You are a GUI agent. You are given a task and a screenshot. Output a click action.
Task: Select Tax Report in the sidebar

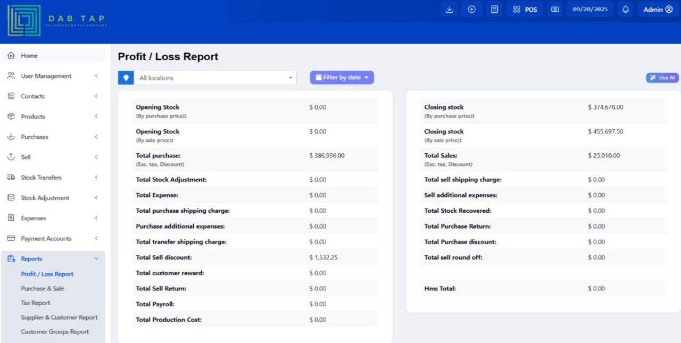coord(36,303)
